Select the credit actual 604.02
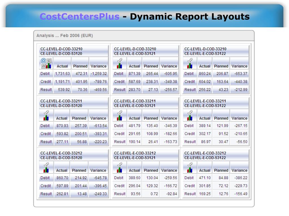Image resolution: width=289 pixels, height=216 pixels. 205,82
